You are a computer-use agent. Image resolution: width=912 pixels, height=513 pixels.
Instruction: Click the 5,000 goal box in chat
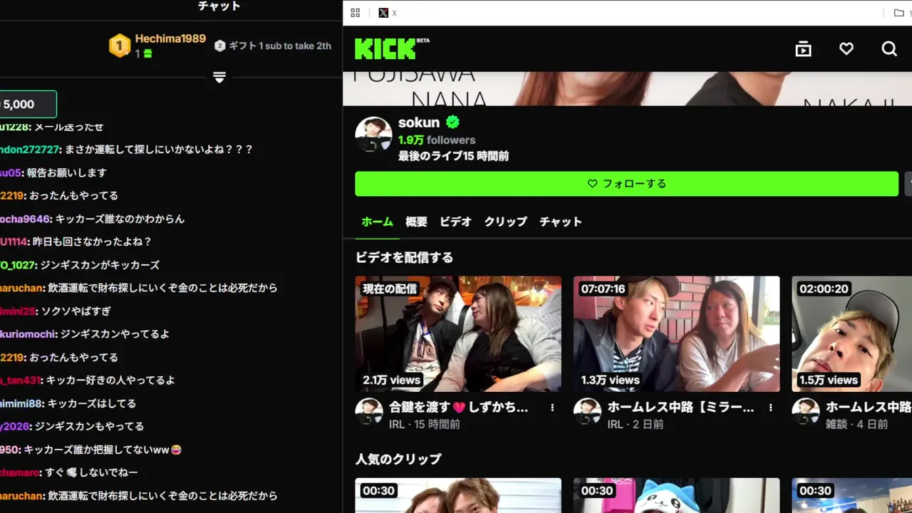27,104
